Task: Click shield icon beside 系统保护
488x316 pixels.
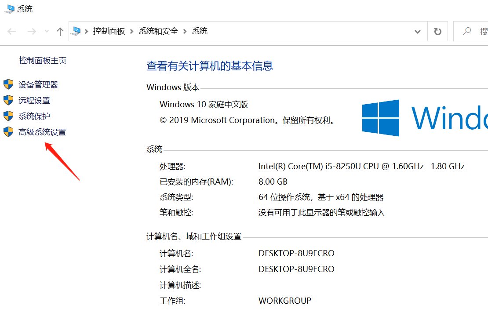Action: pyautogui.click(x=8, y=116)
